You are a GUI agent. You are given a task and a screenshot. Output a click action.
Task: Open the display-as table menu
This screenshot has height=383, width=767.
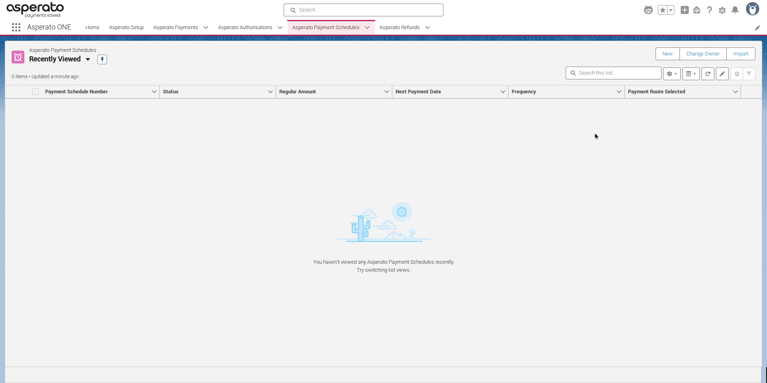coord(691,74)
